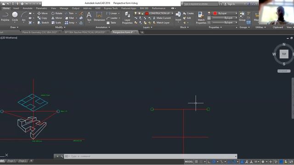Expand the Annotation panel
Screen dimensions: 294x165
coord(103,27)
